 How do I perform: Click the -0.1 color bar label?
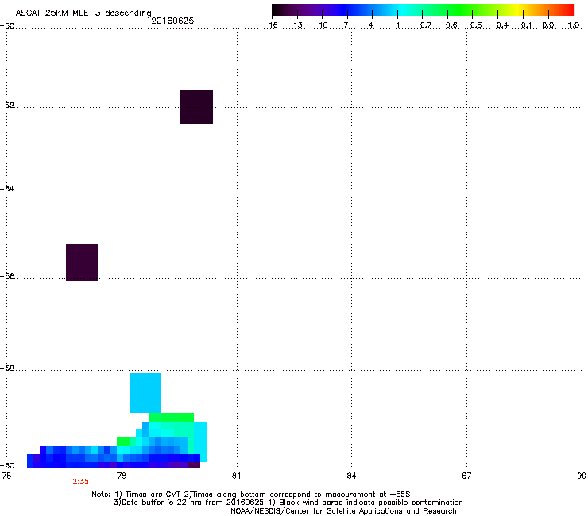tap(524, 25)
